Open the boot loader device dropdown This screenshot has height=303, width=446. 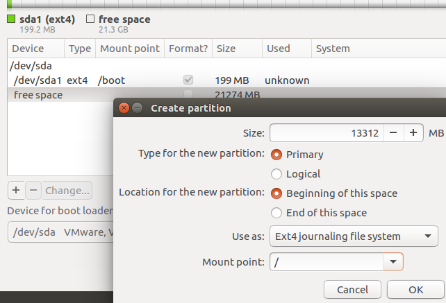59,232
